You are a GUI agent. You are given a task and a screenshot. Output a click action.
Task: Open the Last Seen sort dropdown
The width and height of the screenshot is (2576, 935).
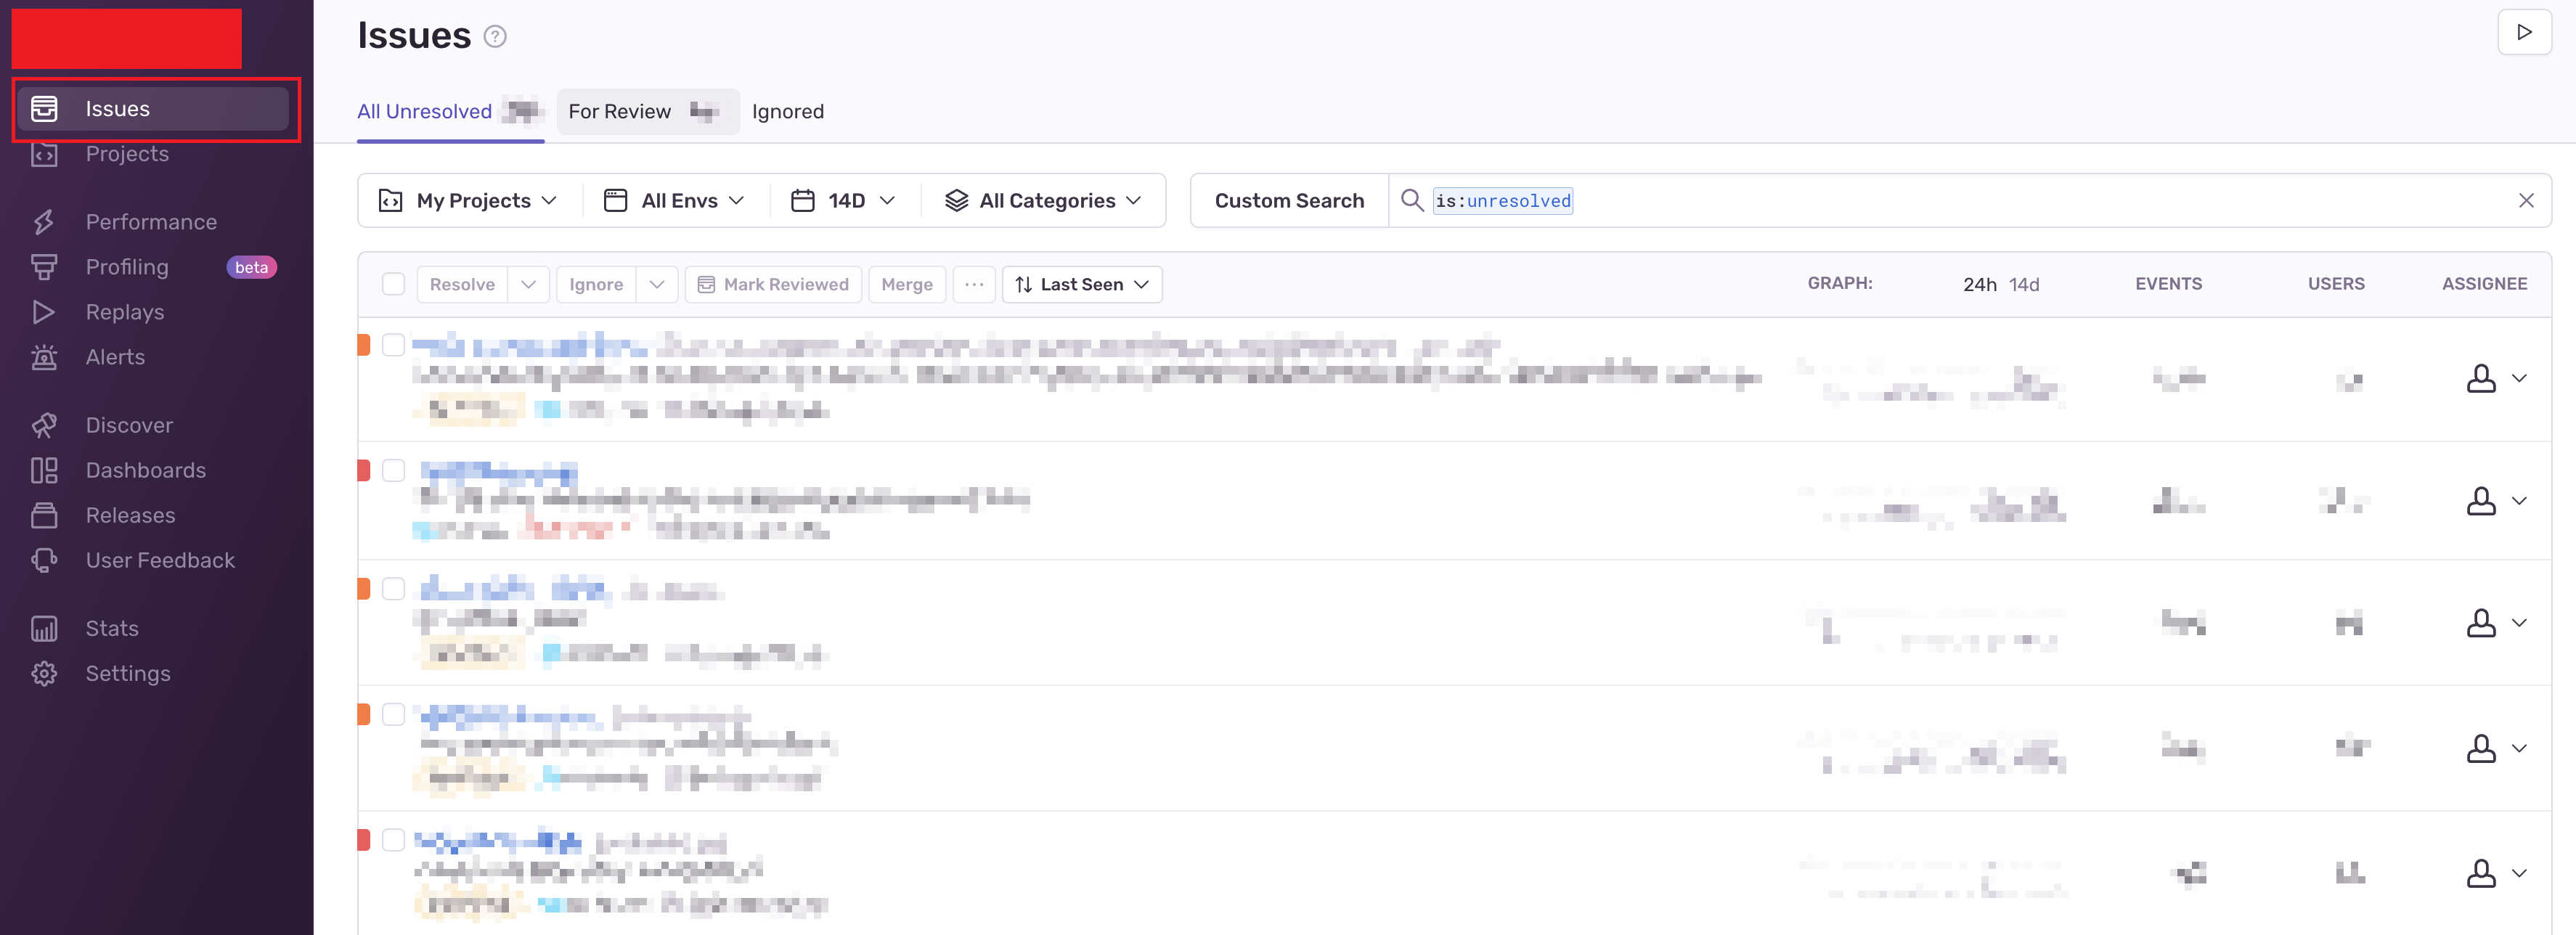pos(1082,284)
